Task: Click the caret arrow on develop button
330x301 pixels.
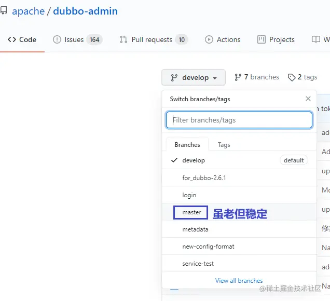Action: click(x=215, y=78)
